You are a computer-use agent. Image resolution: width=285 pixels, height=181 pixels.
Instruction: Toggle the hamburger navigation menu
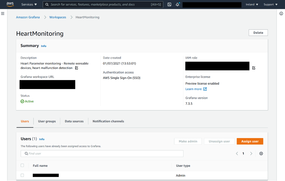tap(3, 14)
